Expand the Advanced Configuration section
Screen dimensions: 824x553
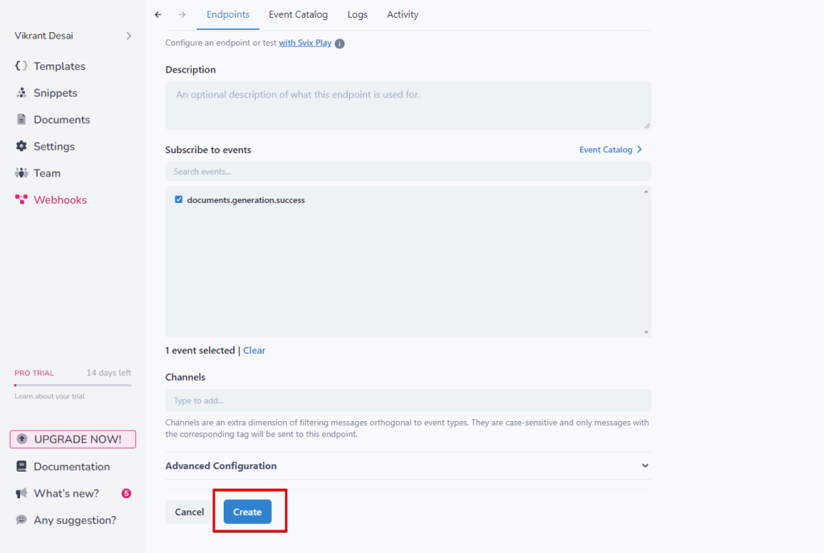[645, 465]
